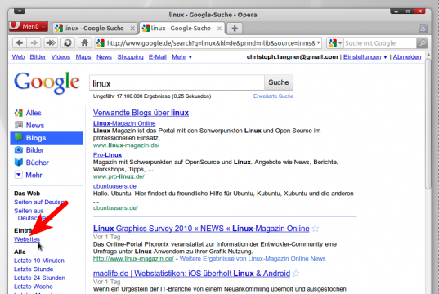Click the Suche mit Google search field
This screenshot has height=294, width=439.
coord(380,43)
